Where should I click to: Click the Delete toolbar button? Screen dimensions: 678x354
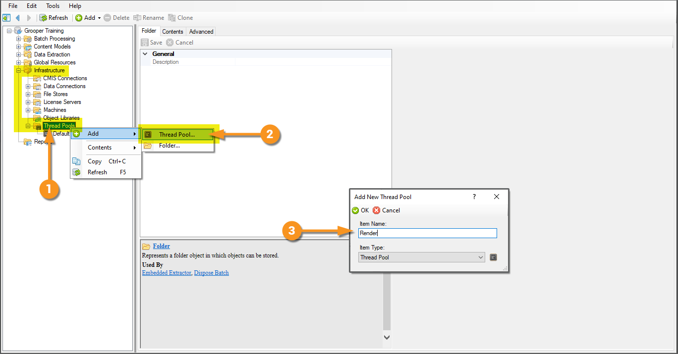116,18
